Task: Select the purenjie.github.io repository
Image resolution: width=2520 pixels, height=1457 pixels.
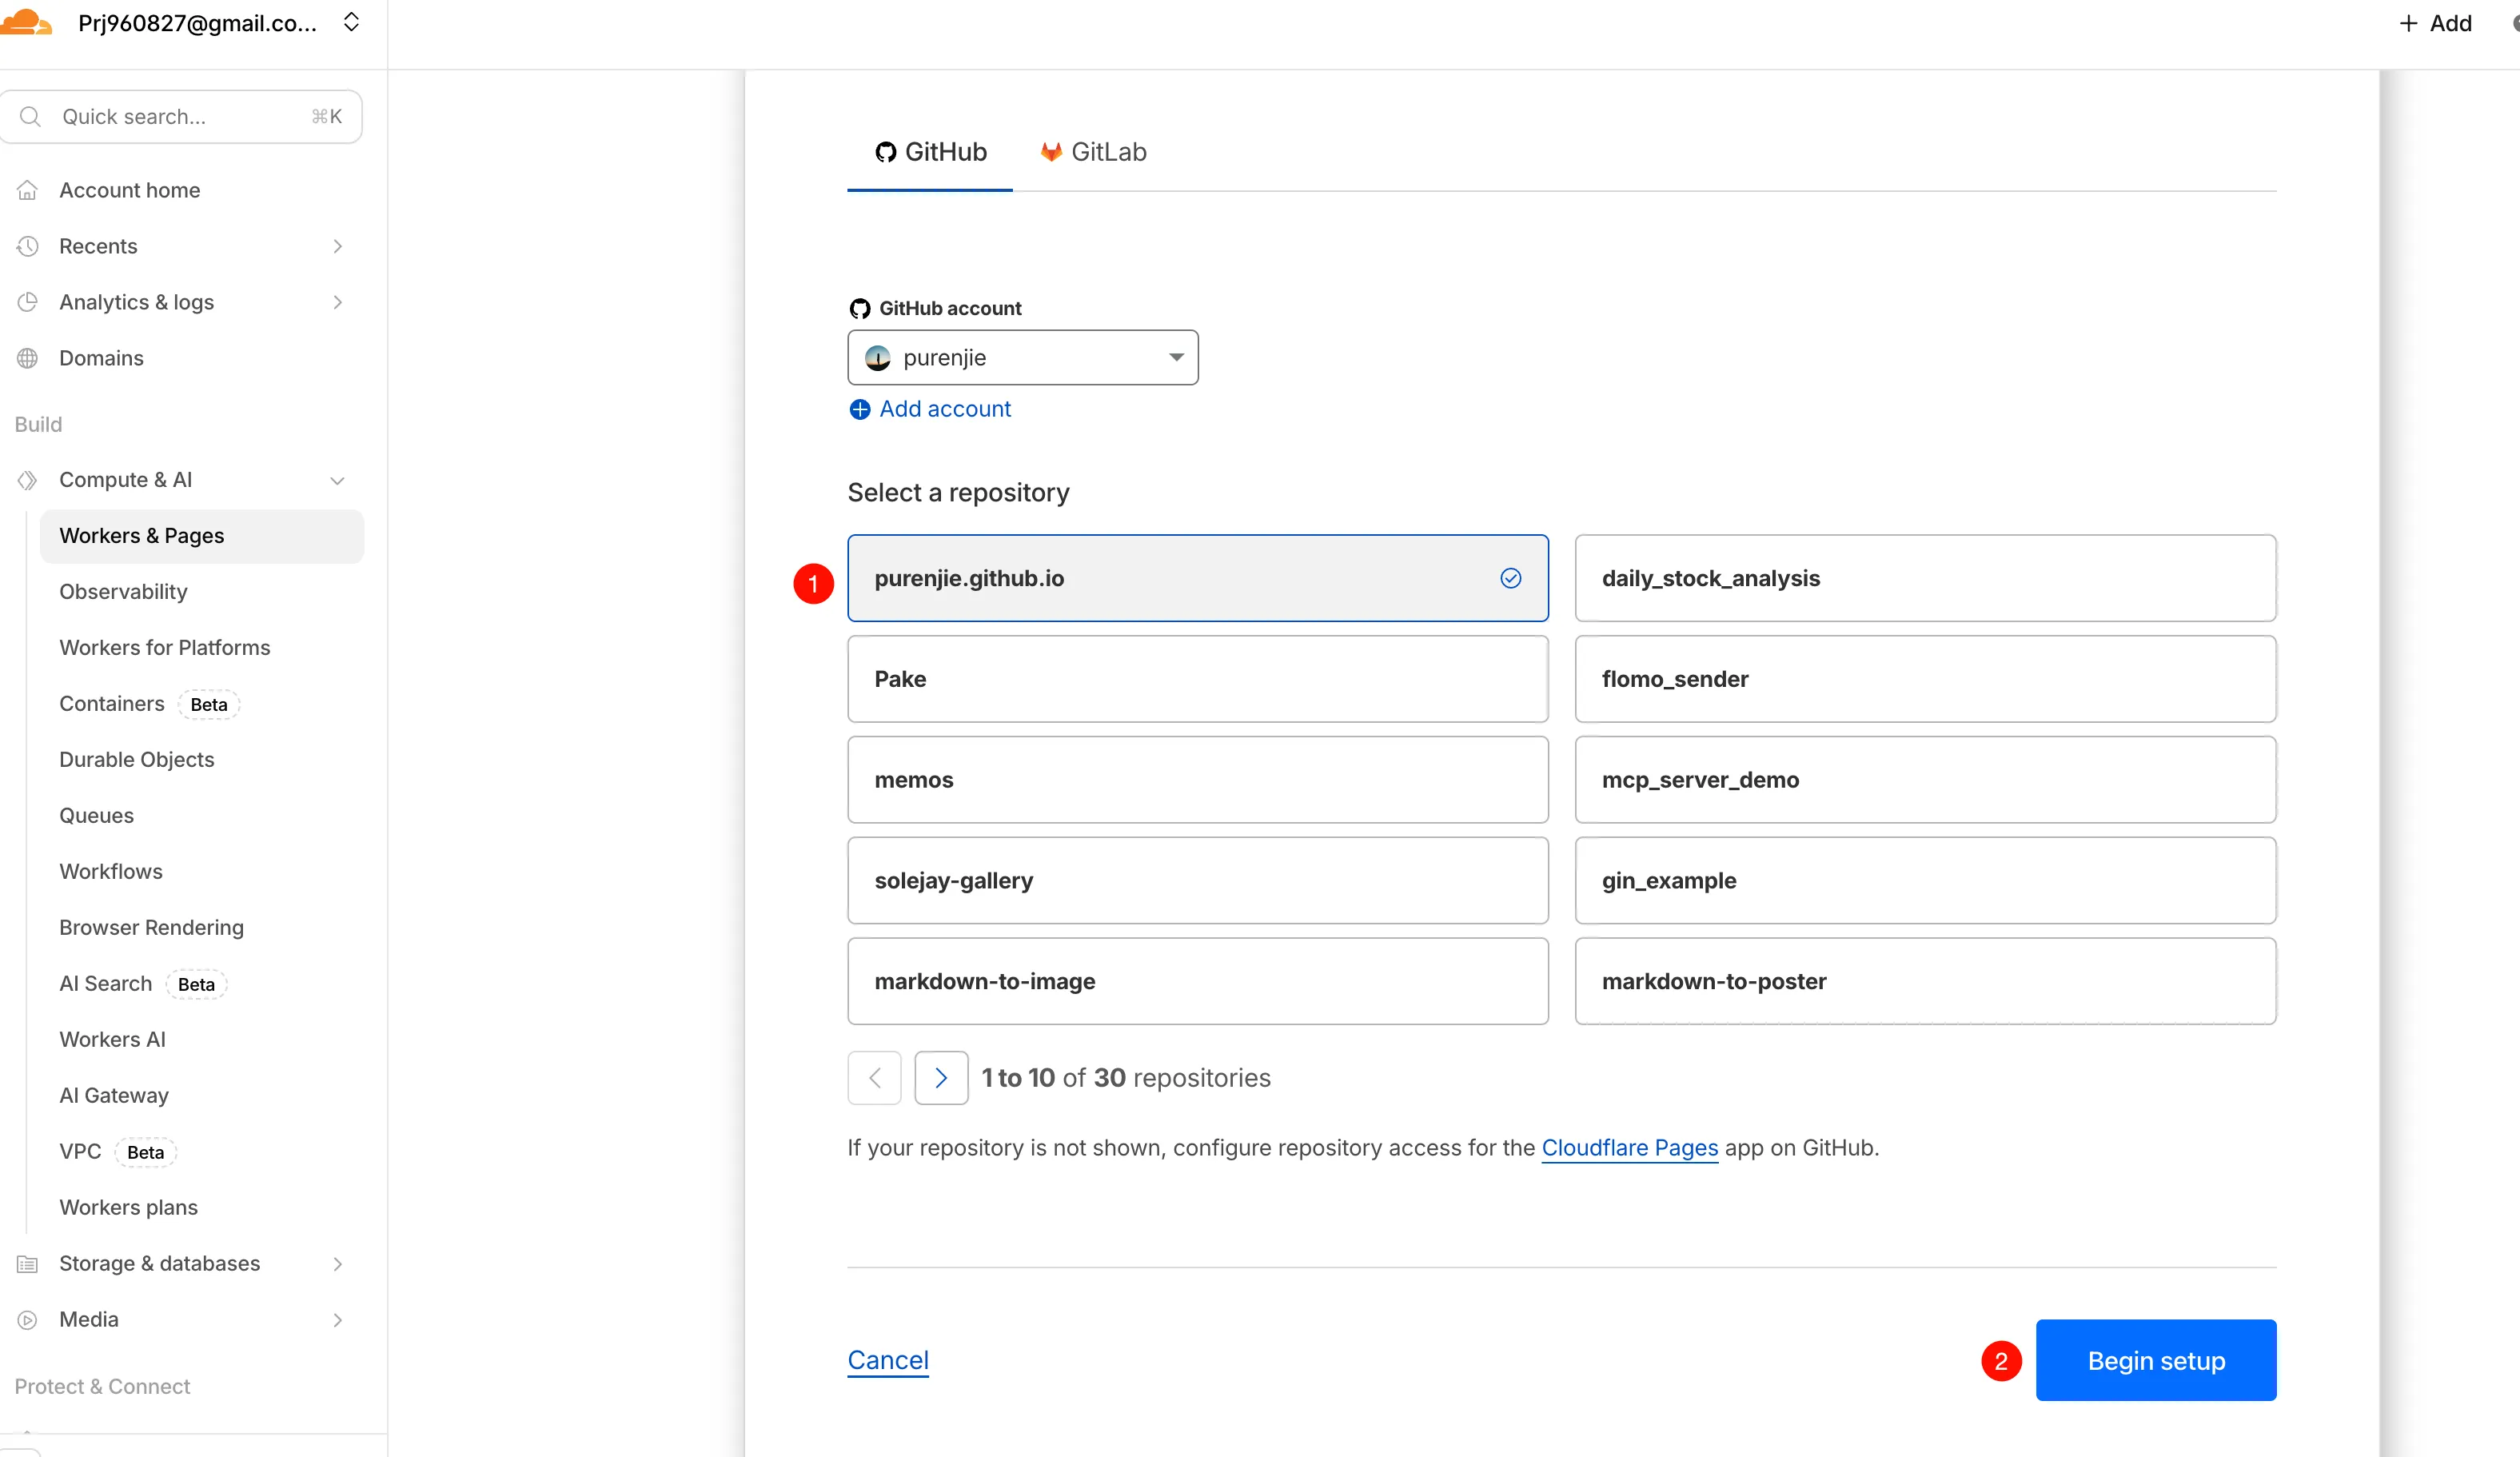Action: [1197, 578]
